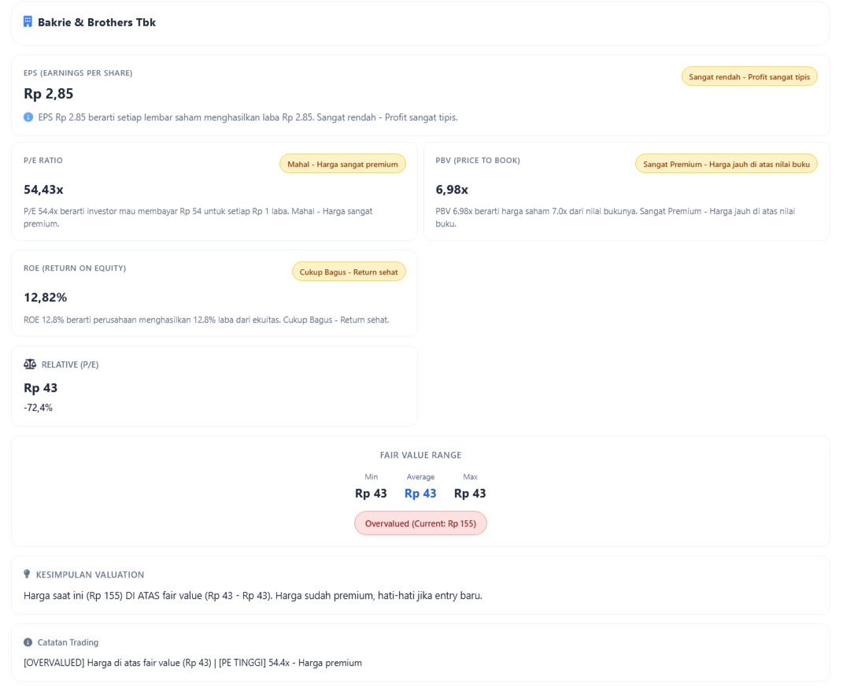This screenshot has width=843, height=691.
Task: Click the EPS value Rp 2,85
Action: point(49,94)
